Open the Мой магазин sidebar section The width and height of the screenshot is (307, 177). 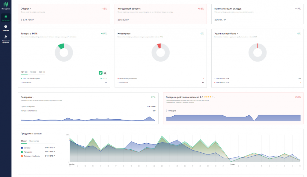coord(6,17)
